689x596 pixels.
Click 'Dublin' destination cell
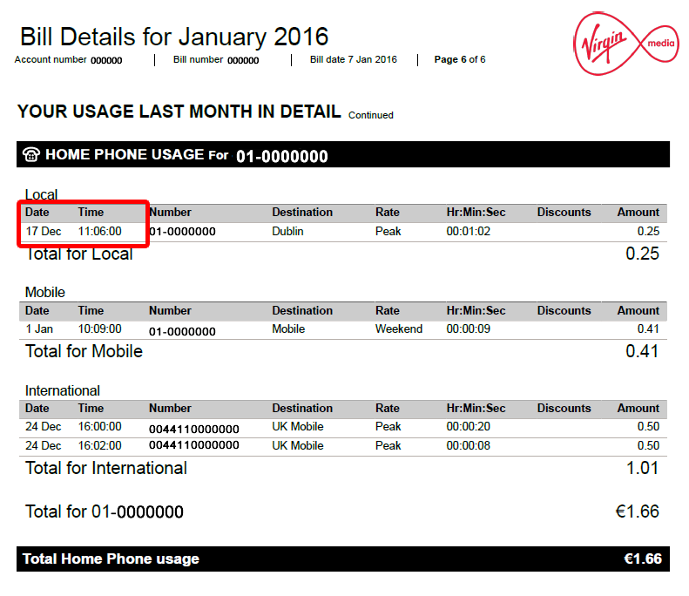(x=287, y=231)
